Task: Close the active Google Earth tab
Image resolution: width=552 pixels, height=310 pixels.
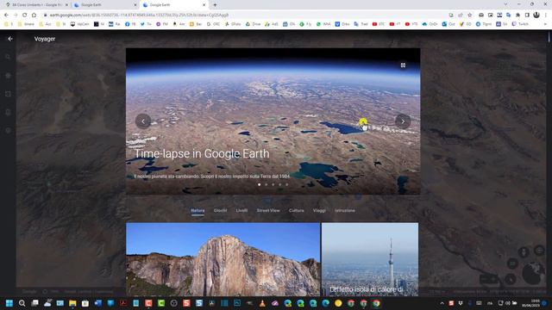Action: coord(204,5)
